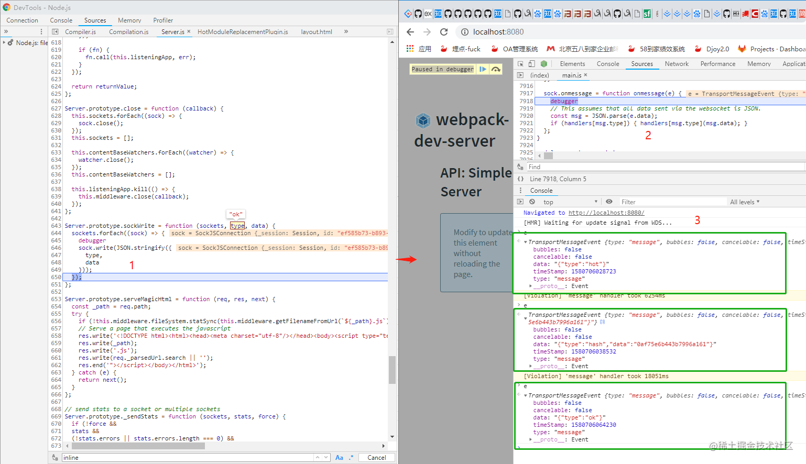Pretty print main.js with braces icon
The height and width of the screenshot is (464, 806).
click(x=520, y=179)
